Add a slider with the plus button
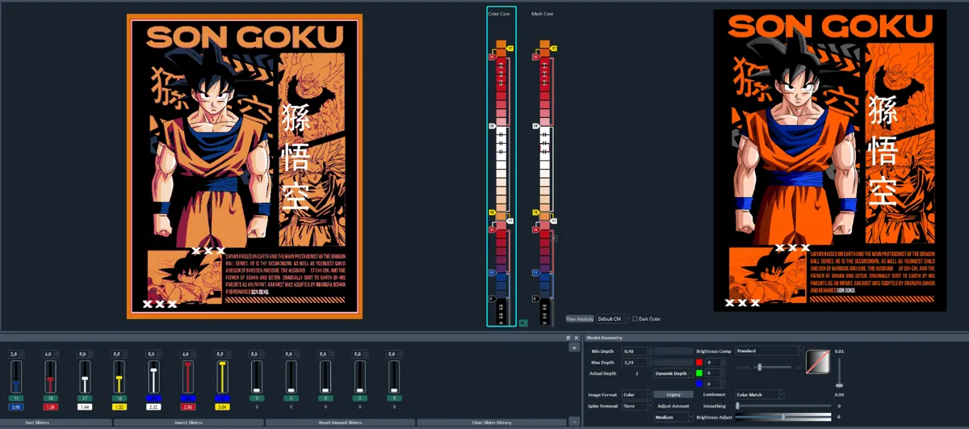 tap(574, 347)
